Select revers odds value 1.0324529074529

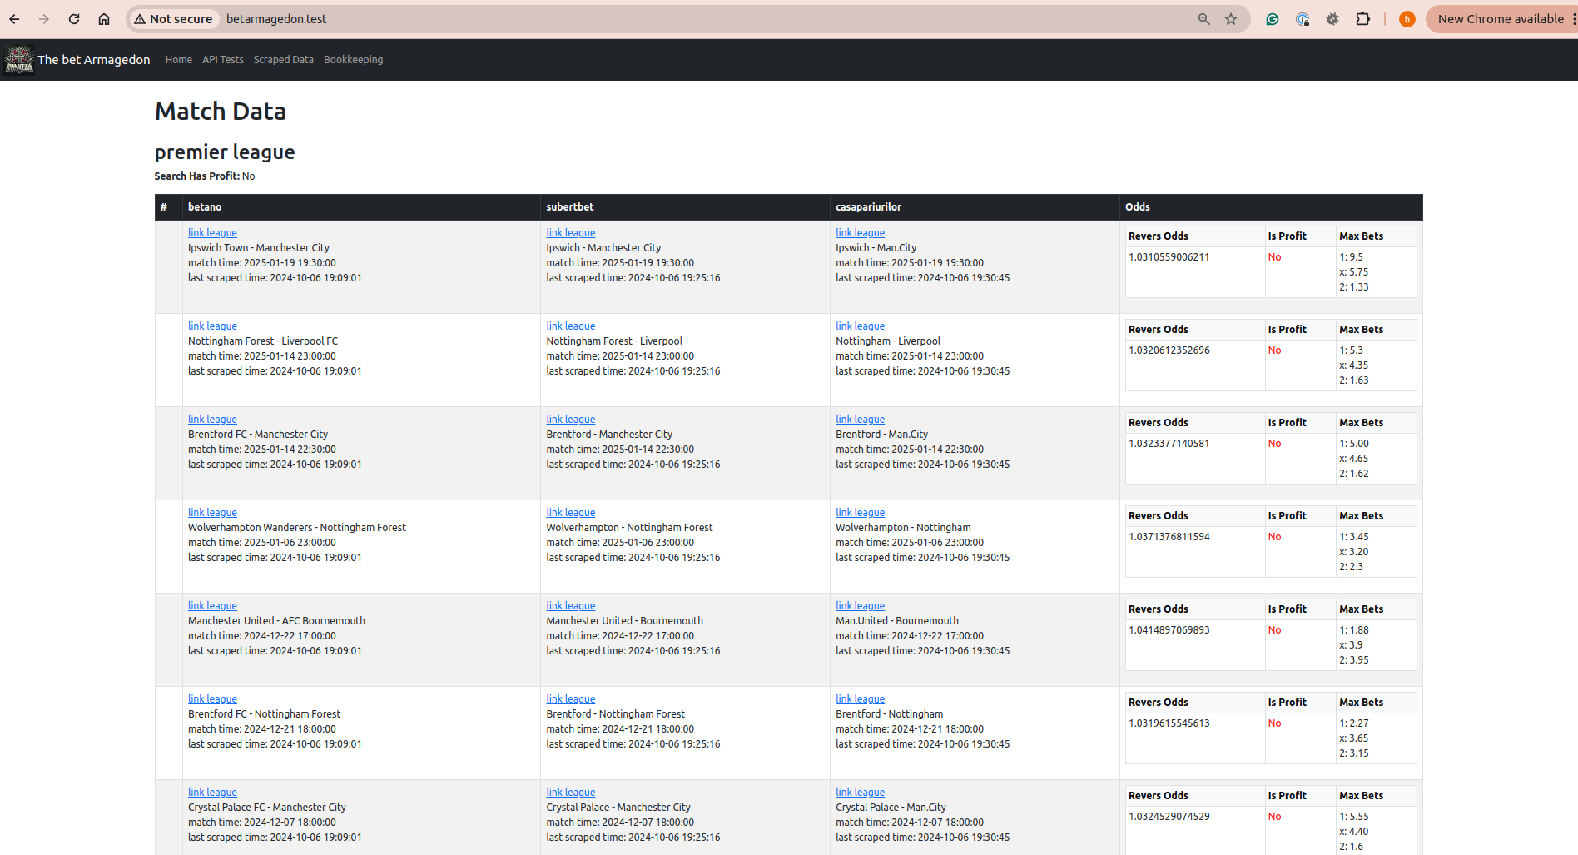1169,817
